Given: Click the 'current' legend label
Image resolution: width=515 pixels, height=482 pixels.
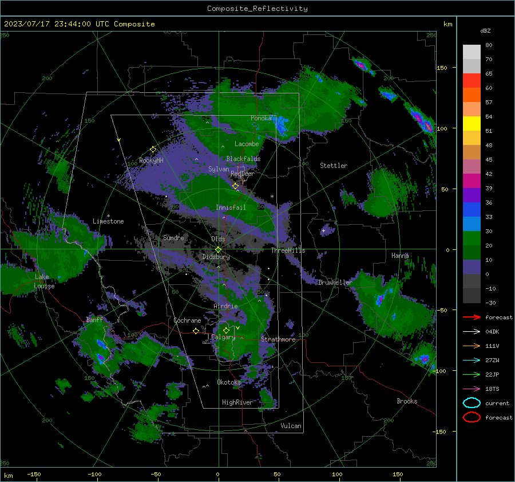Looking at the screenshot, I should 497,403.
